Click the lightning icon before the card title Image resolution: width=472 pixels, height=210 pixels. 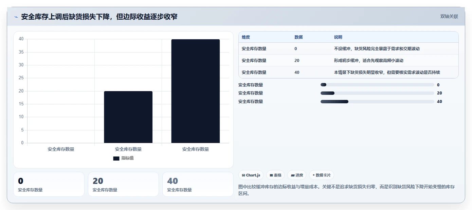pos(16,17)
